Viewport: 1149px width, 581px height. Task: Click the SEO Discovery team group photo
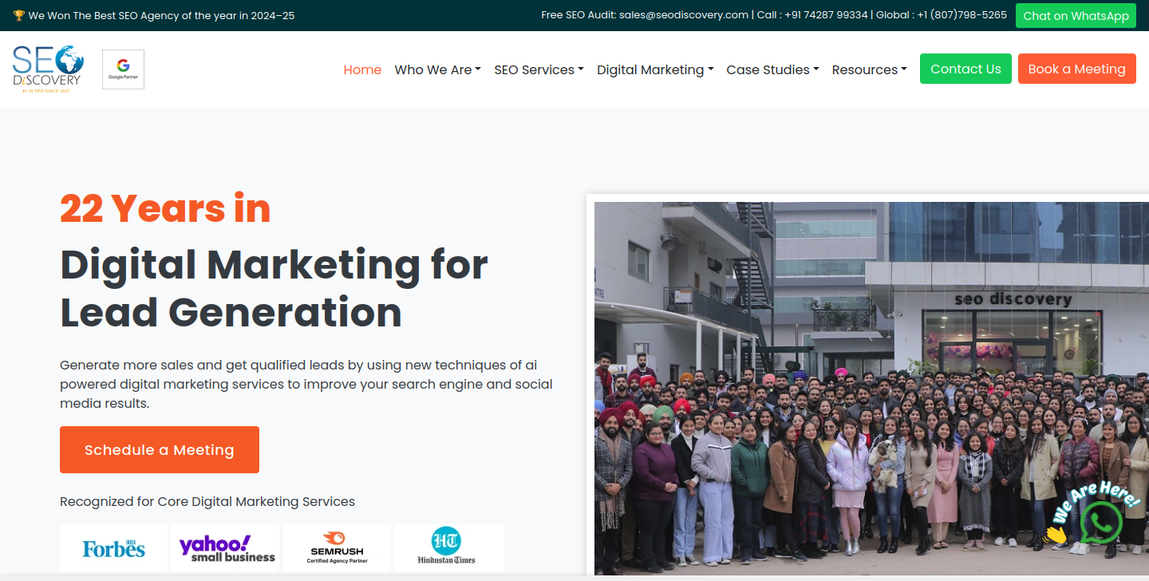click(x=838, y=383)
